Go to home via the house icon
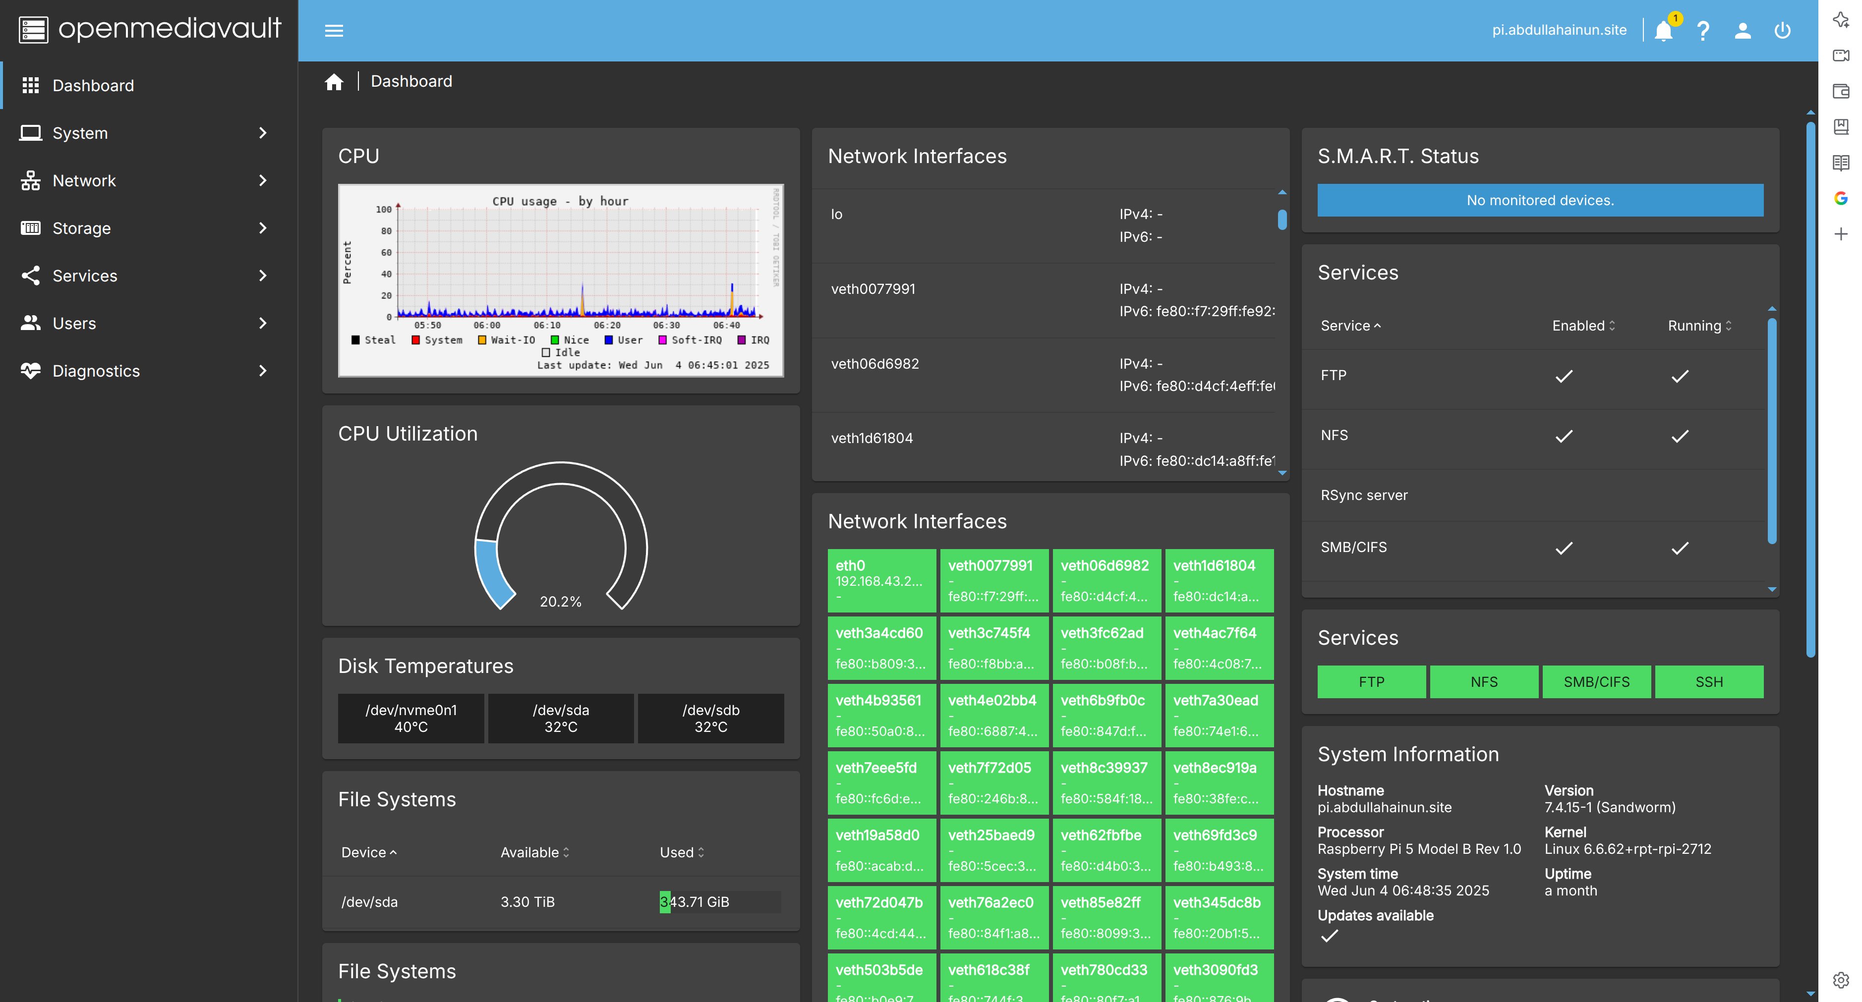Viewport: 1862px width, 1002px height. [333, 82]
